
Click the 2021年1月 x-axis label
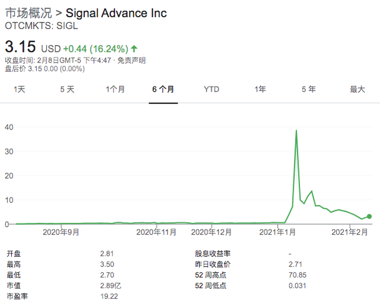click(277, 232)
